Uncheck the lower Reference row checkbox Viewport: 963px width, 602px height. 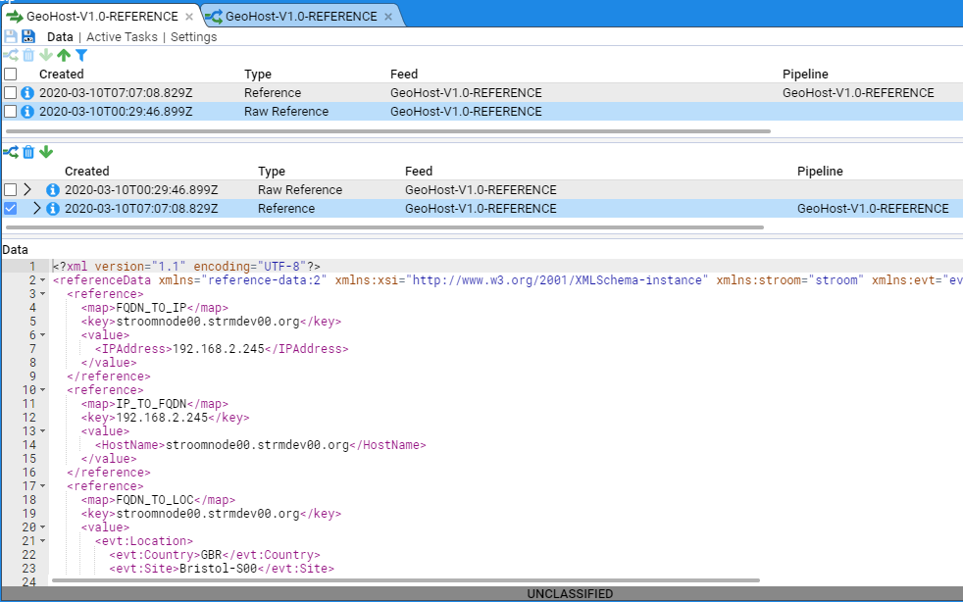(10, 209)
